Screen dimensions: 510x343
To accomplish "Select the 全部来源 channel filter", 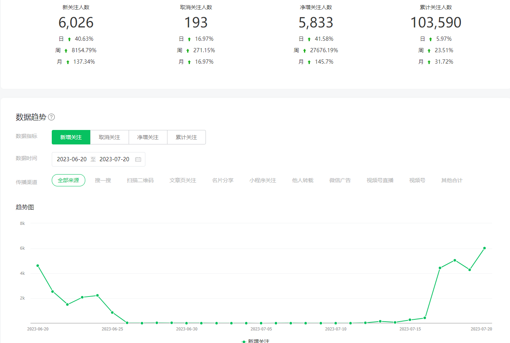I will pos(69,180).
